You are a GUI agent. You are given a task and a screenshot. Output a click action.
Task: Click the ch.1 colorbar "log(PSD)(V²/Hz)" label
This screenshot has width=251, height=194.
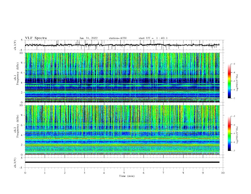pos(237,83)
